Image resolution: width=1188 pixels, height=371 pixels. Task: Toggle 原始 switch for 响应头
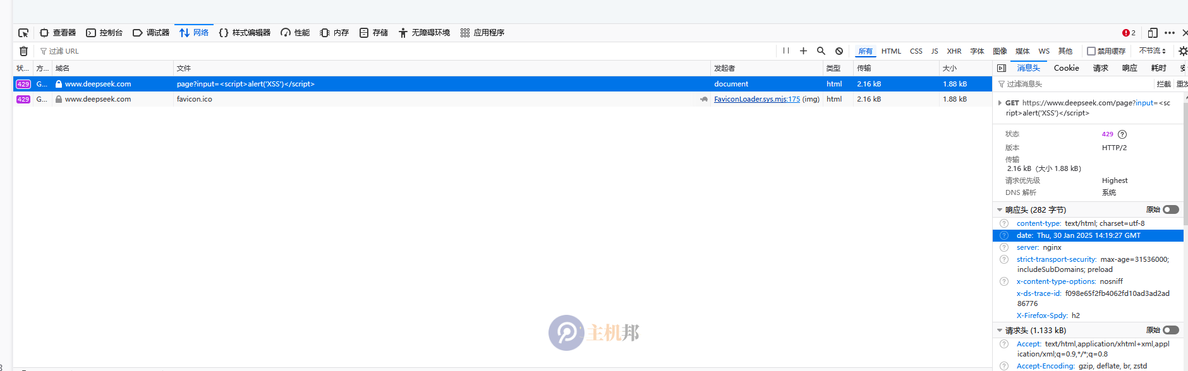[1171, 209]
